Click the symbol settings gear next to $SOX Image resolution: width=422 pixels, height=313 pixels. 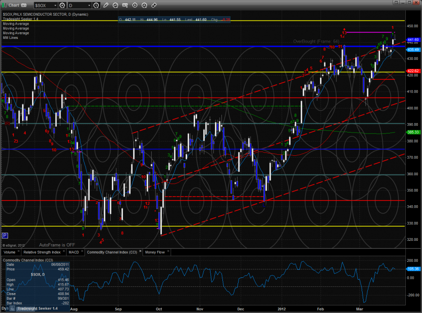tap(62, 5)
